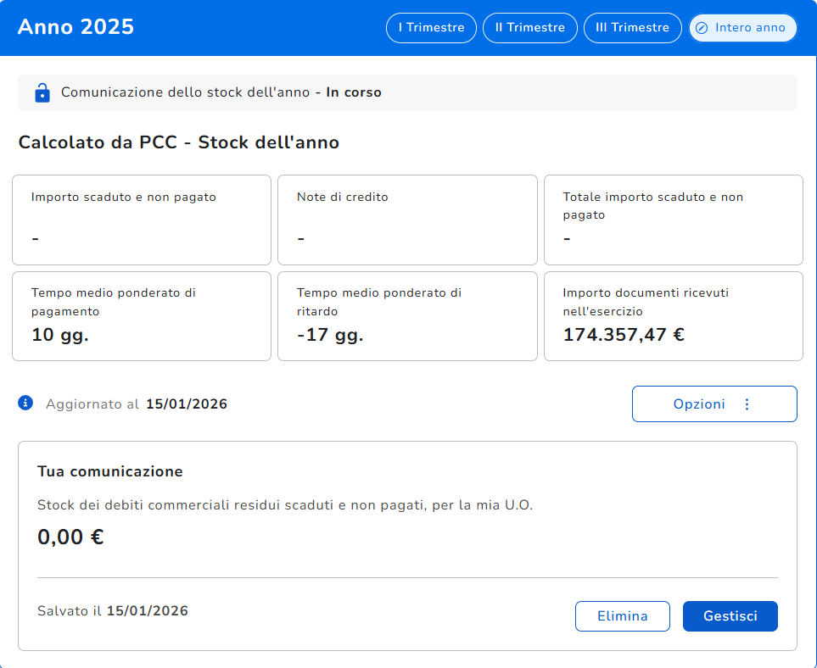Click the 0,00 € communicated stock value

70,537
